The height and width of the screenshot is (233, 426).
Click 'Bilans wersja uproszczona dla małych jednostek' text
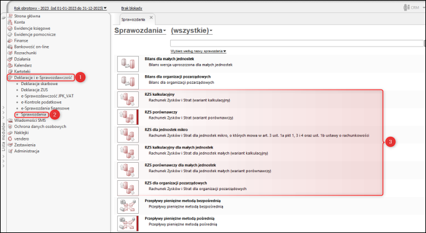(x=191, y=65)
